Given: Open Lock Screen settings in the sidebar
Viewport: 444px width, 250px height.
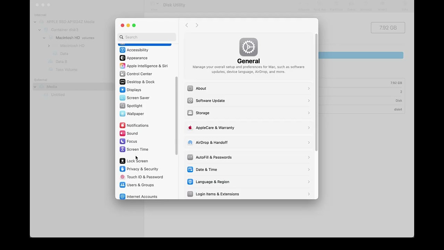Looking at the screenshot, I should coord(145,161).
